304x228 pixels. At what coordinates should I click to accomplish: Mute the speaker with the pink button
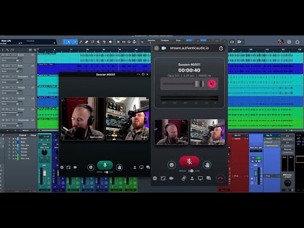(212, 84)
